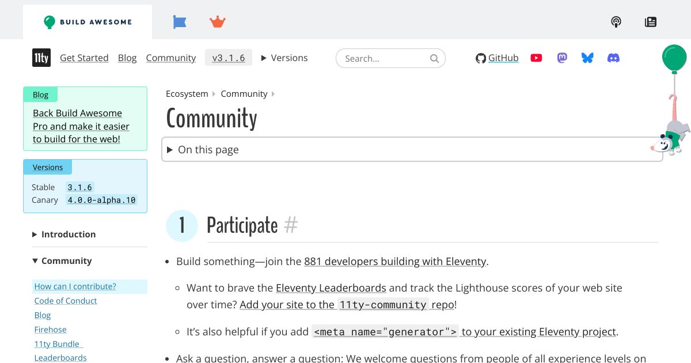691x363 pixels.
Task: Click the podcast icon in top bar
Action: click(616, 22)
